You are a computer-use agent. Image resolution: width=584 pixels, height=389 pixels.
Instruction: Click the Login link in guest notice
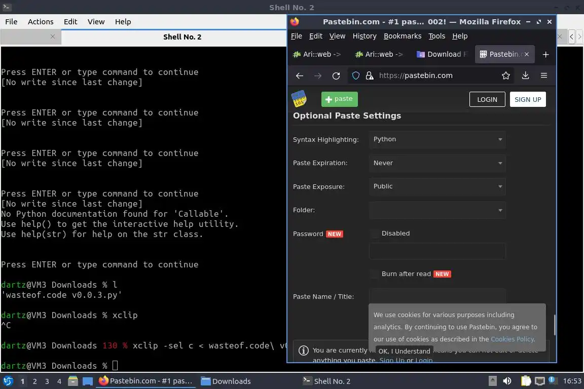pyautogui.click(x=424, y=360)
